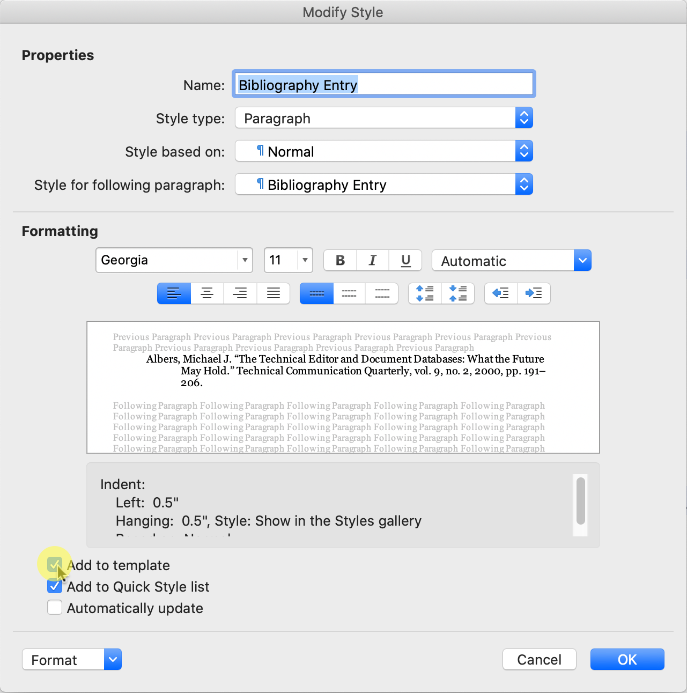The image size is (687, 693).
Task: Click increase paragraph spacing icon
Action: (x=425, y=293)
